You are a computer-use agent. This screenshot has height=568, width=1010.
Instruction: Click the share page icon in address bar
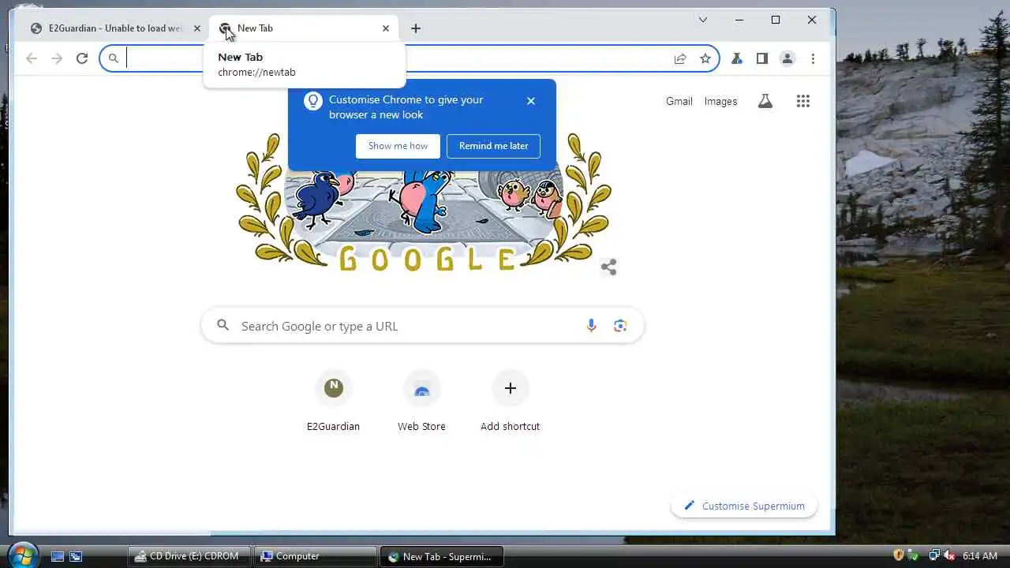(x=680, y=58)
